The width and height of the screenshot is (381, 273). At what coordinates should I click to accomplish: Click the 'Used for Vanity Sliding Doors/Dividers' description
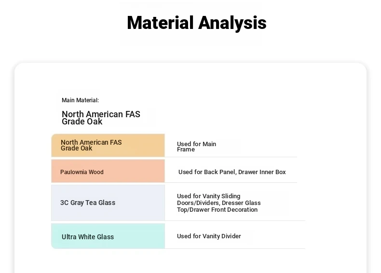point(218,203)
